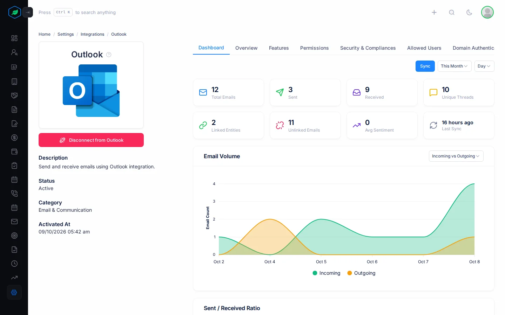Open the building companies icon in sidebar
This screenshot has height=315, width=505.
point(14,82)
